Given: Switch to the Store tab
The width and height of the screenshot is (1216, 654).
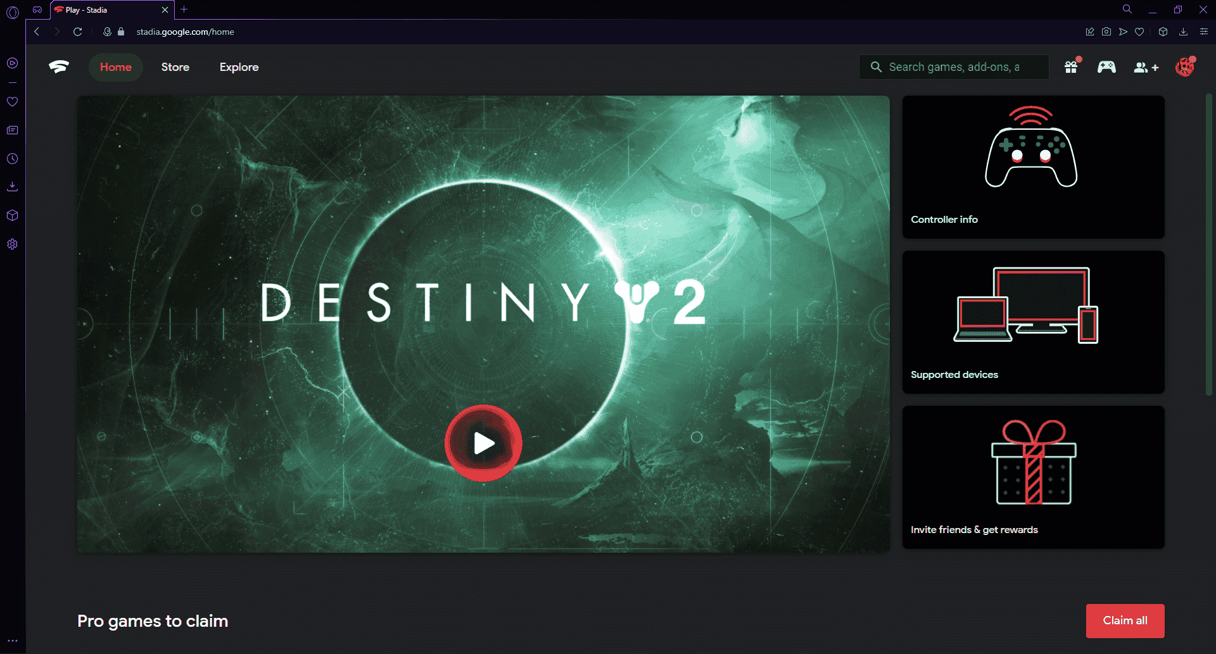Looking at the screenshot, I should (x=175, y=66).
